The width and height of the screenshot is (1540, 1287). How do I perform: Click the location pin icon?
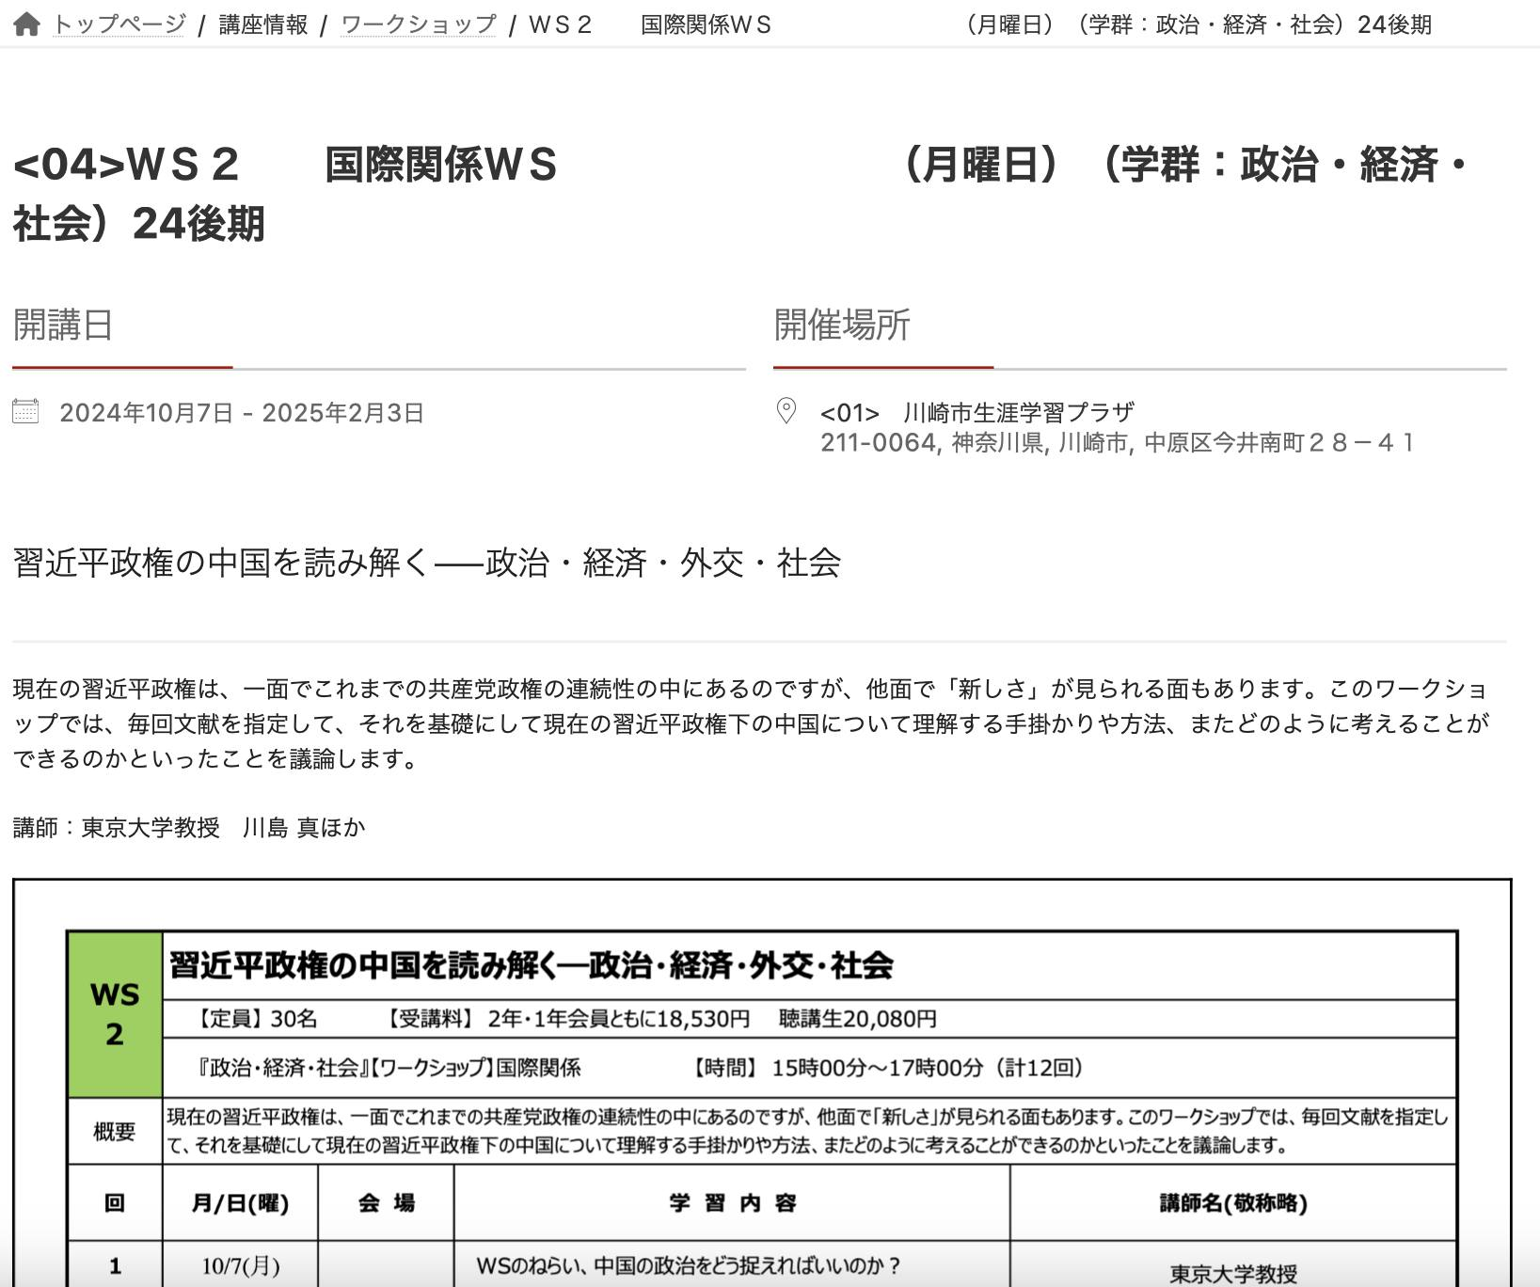point(786,411)
